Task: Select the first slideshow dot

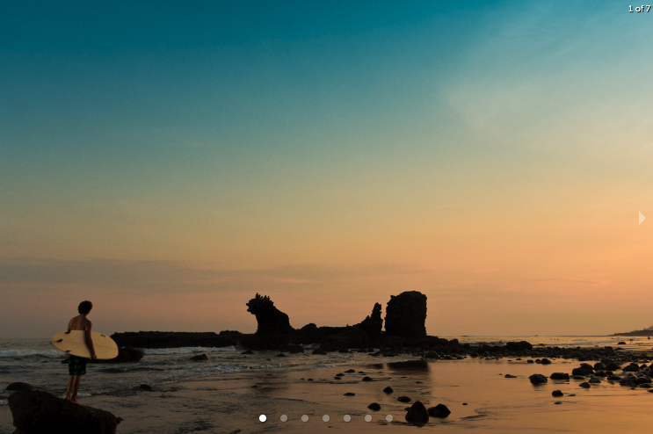Action: 263,418
